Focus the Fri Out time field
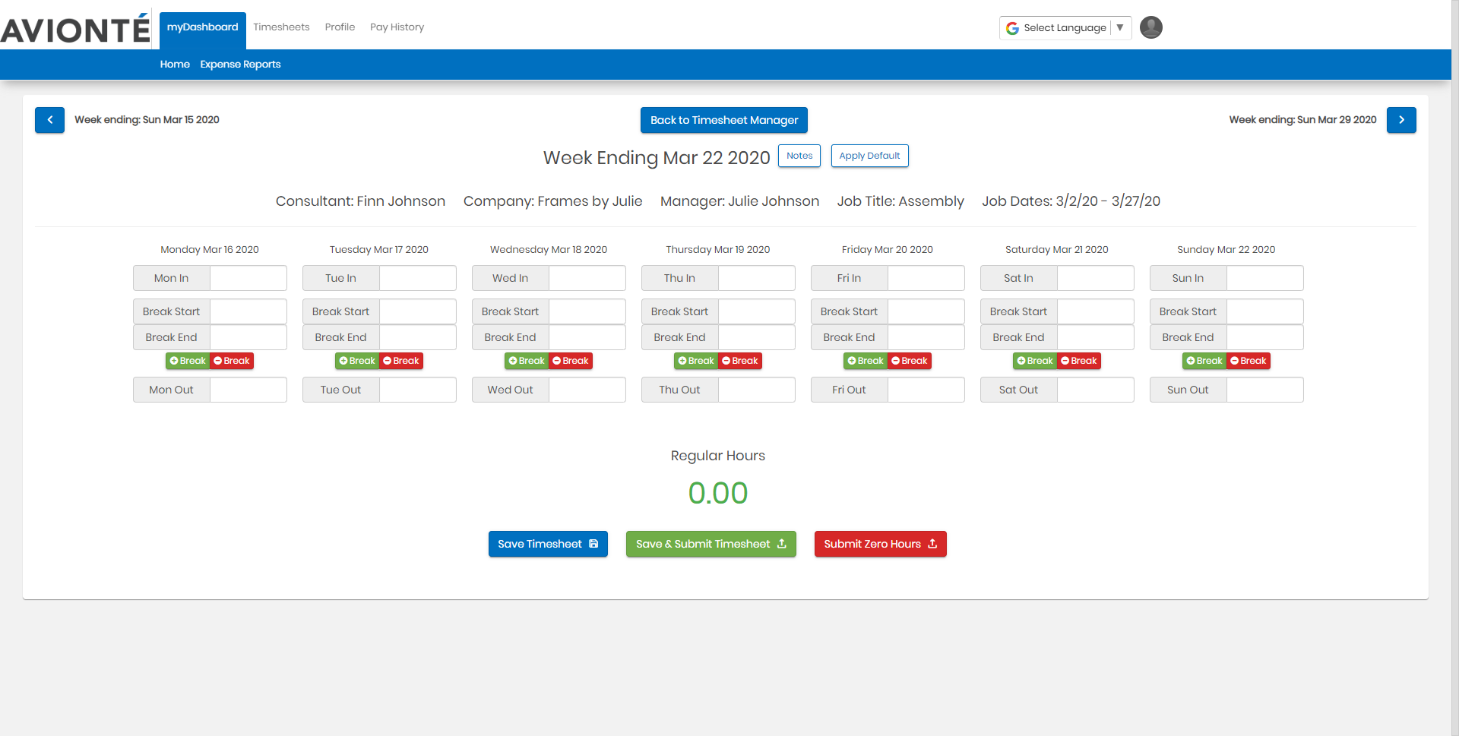Screen dimensions: 1459x736 point(926,390)
